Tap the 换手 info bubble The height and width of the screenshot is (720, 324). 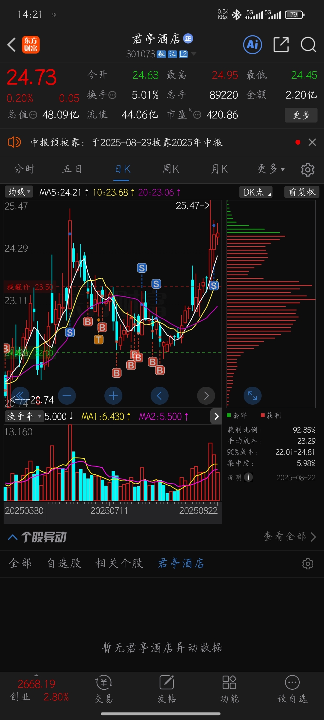click(x=112, y=95)
